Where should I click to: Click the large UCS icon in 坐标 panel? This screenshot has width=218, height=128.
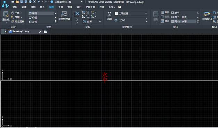pyautogui.click(x=77, y=14)
